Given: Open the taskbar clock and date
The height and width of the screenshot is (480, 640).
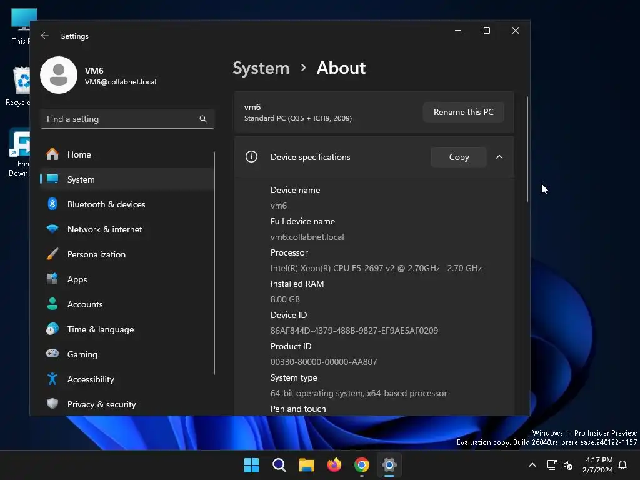Looking at the screenshot, I should pyautogui.click(x=598, y=465).
